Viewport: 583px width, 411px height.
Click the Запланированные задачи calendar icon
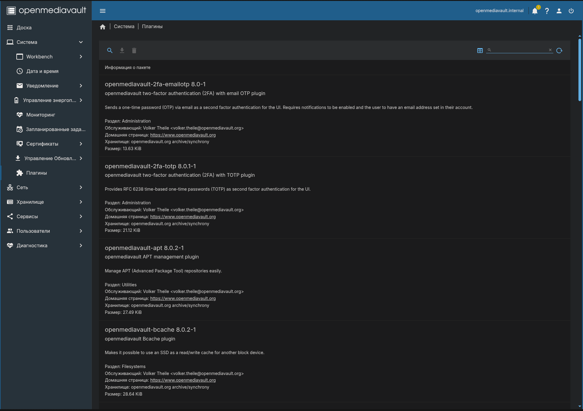[x=20, y=129]
